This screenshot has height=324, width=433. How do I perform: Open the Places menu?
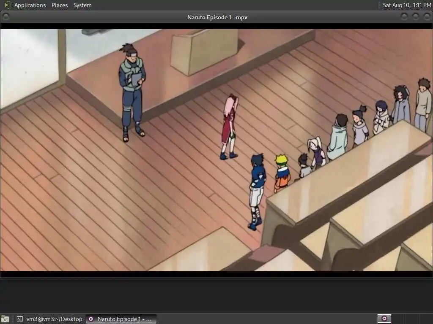59,5
